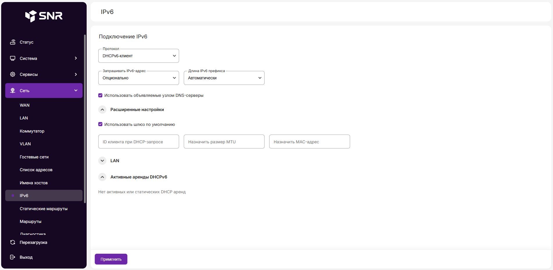This screenshot has height=270, width=553.
Task: Click the SNR logo
Action: (x=44, y=16)
